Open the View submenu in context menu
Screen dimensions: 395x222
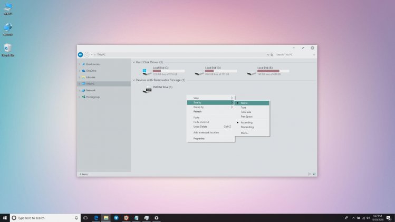[x=211, y=98]
